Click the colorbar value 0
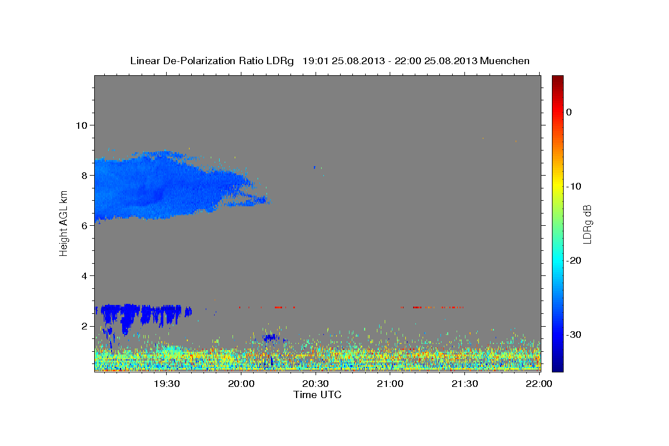The width and height of the screenshot is (669, 446). click(x=569, y=112)
